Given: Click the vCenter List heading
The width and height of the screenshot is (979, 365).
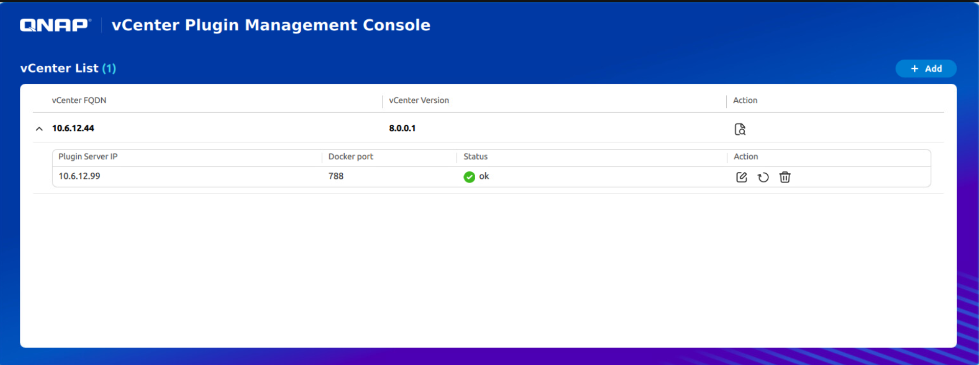Looking at the screenshot, I should point(59,69).
